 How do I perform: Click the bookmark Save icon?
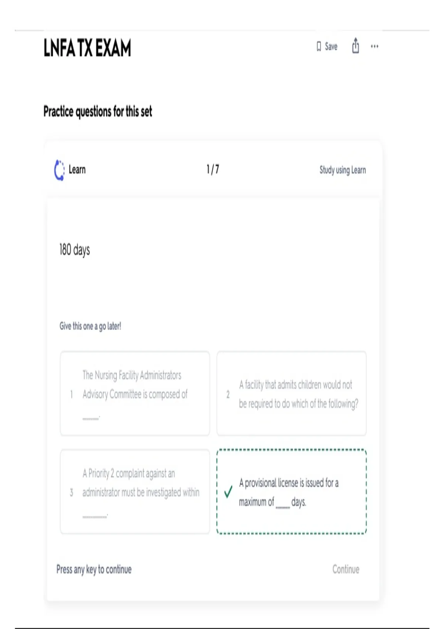(x=319, y=47)
